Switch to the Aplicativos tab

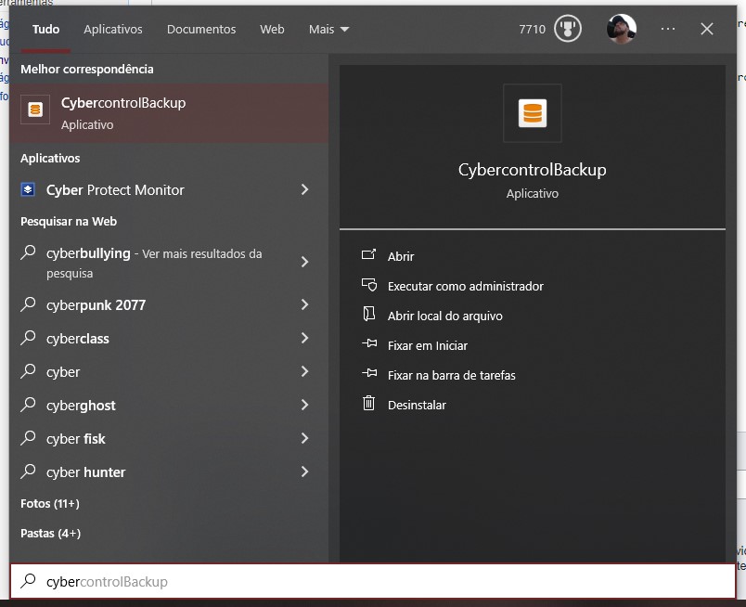tap(113, 29)
